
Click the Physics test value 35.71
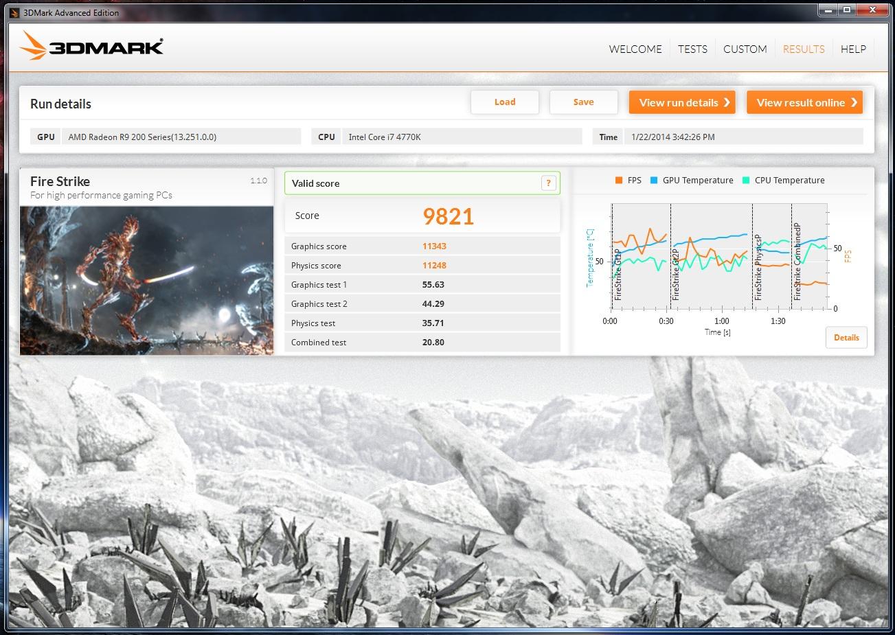[433, 323]
